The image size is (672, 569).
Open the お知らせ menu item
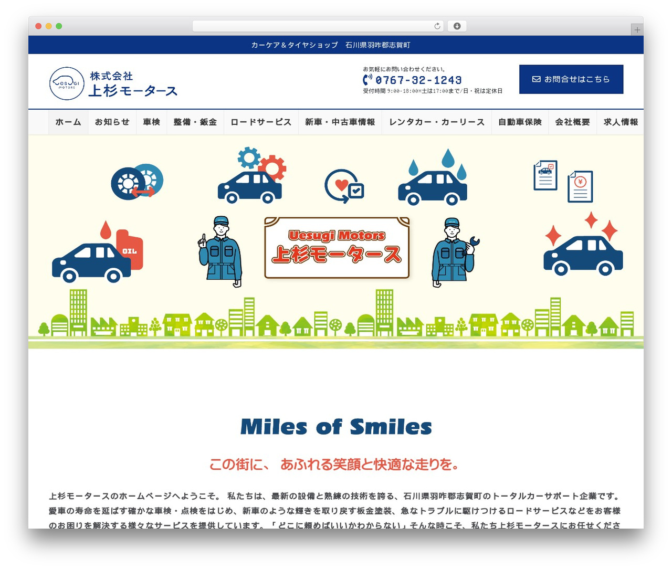112,122
